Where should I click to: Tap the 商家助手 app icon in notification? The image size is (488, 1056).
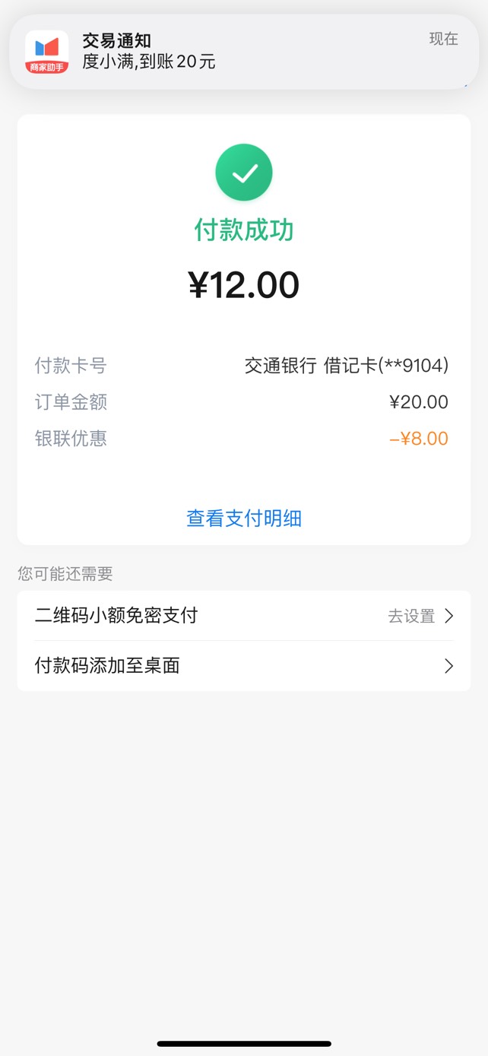coord(47,52)
